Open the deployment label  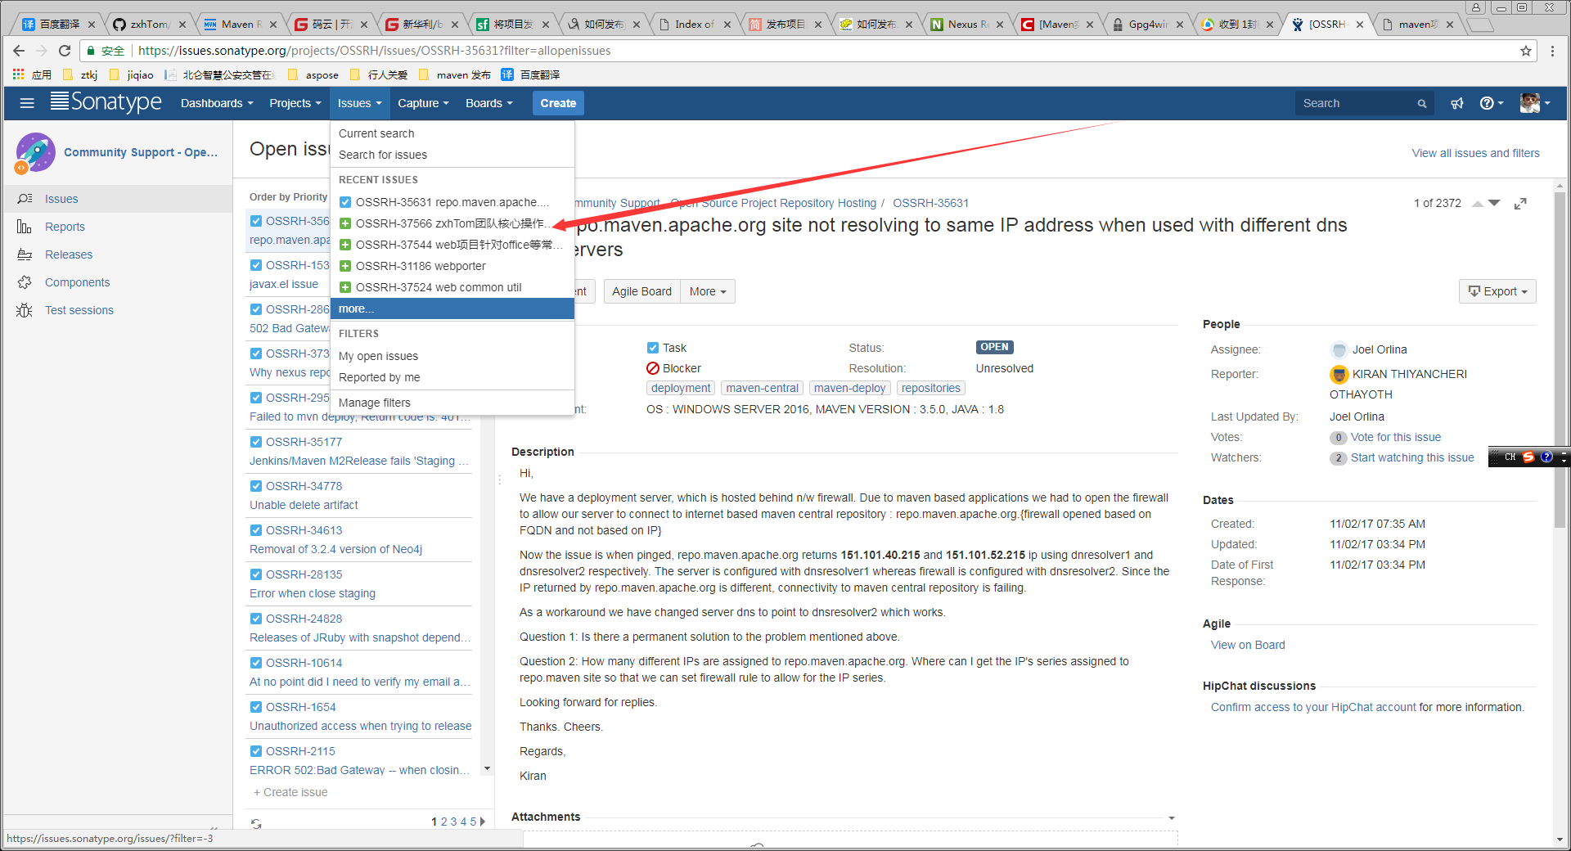(681, 388)
